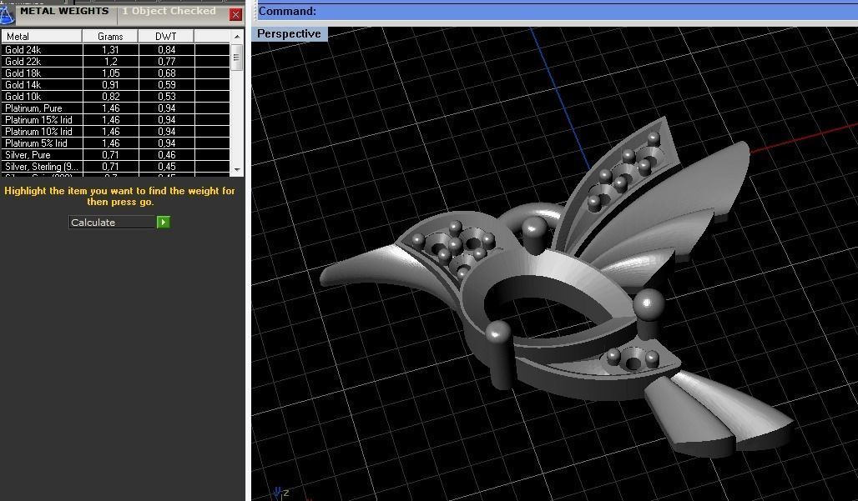Click the DWT column header

click(x=166, y=37)
